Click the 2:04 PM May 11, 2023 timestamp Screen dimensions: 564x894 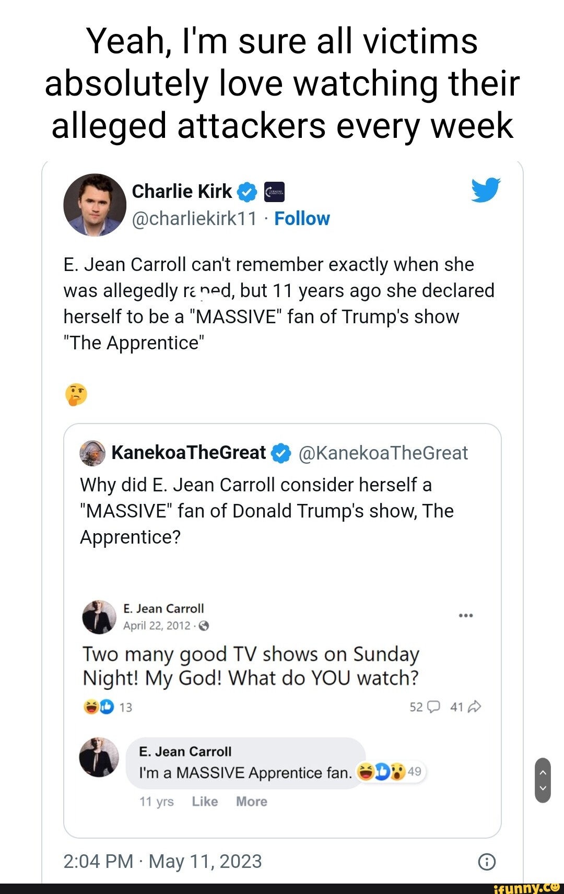click(162, 862)
